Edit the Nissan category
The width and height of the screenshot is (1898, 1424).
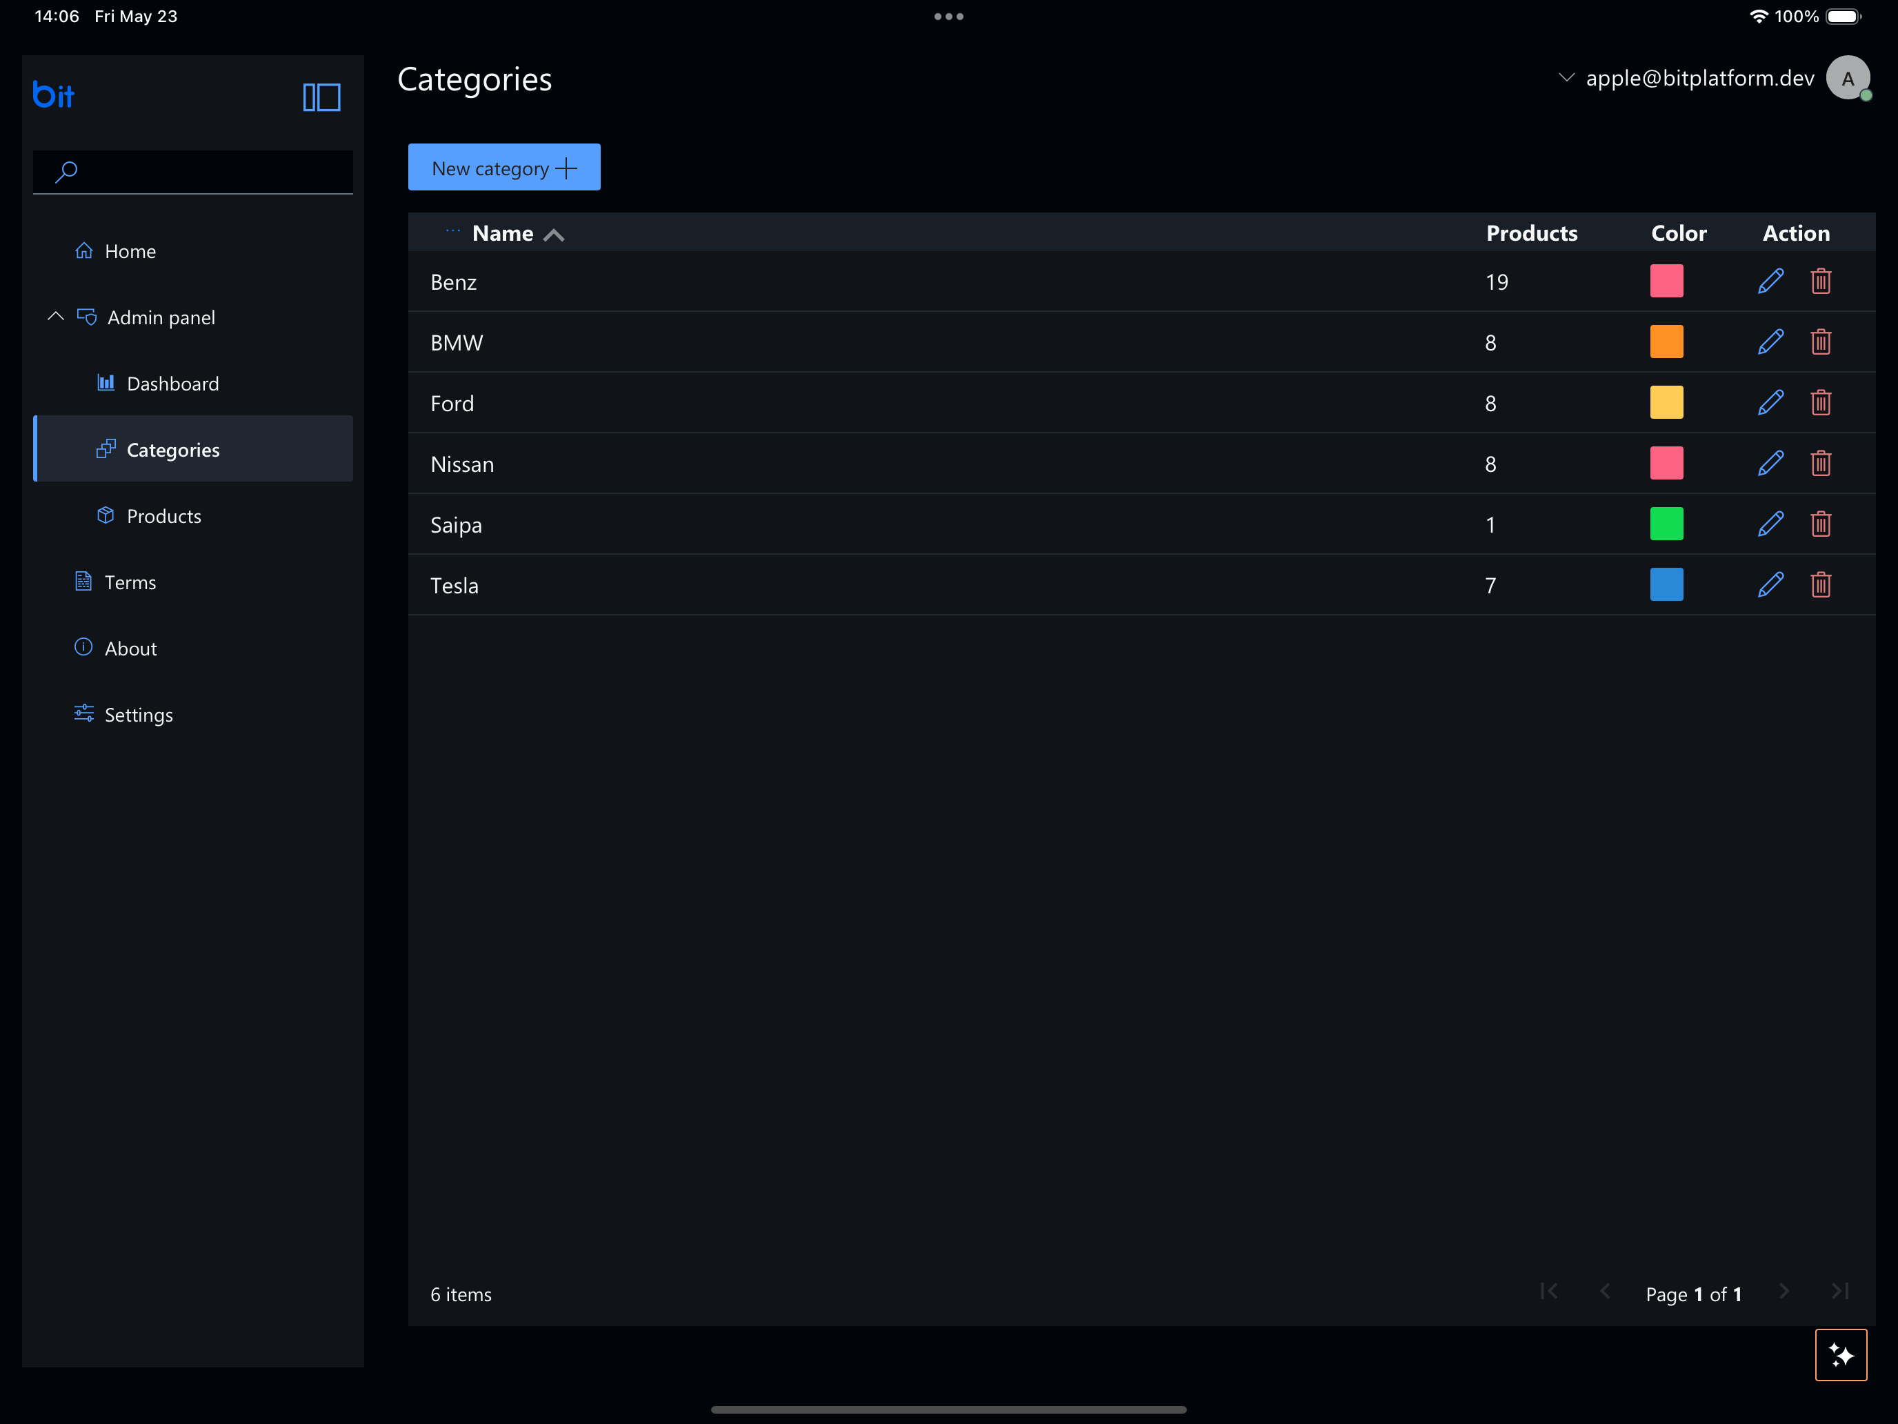pyautogui.click(x=1770, y=464)
